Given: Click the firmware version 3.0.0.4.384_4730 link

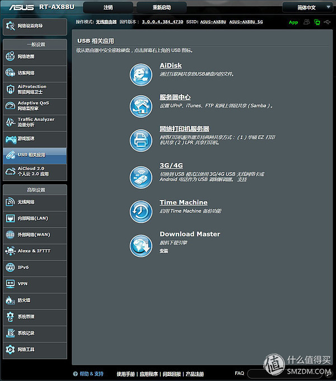Looking at the screenshot, I should click(162, 22).
